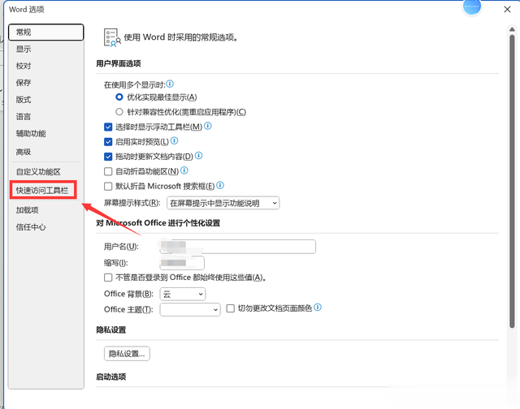The height and width of the screenshot is (409, 520).
Task: Click the general options header icon
Action: click(x=112, y=38)
